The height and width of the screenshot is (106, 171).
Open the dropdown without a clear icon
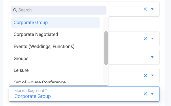pos(152,57)
